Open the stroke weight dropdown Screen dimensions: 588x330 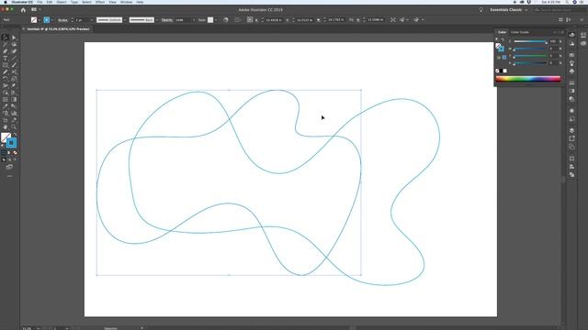click(x=92, y=20)
